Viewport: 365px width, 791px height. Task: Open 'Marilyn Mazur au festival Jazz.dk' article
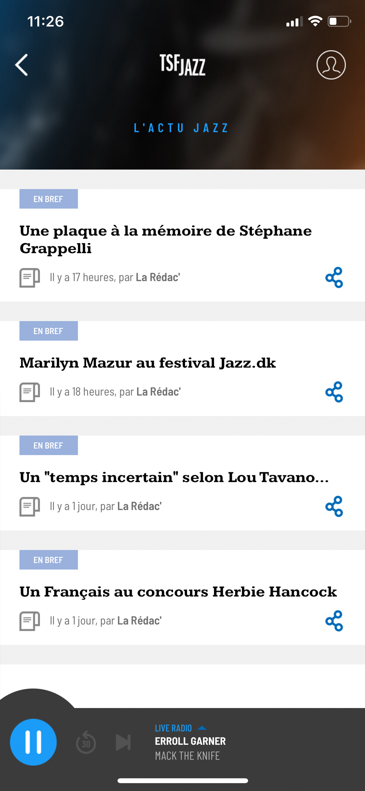pos(148,363)
